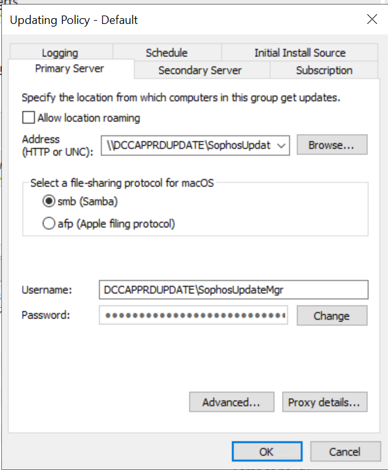The image size is (388, 470).
Task: Click the Browse... button
Action: [332, 145]
